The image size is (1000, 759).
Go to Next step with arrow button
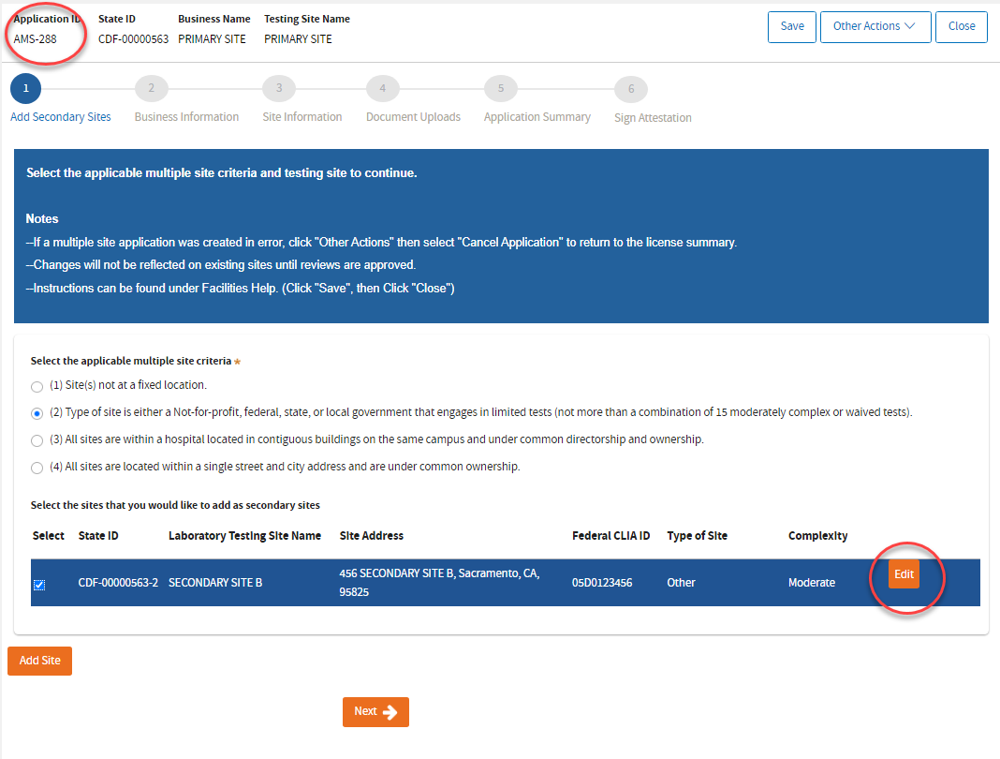375,712
